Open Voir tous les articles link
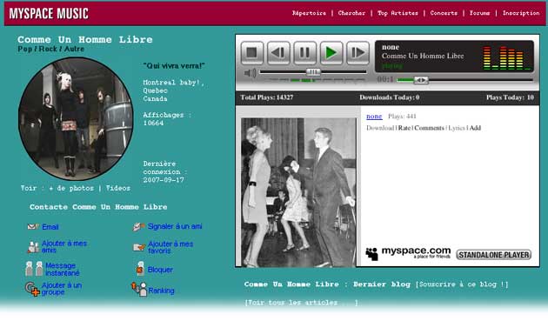 [301, 303]
